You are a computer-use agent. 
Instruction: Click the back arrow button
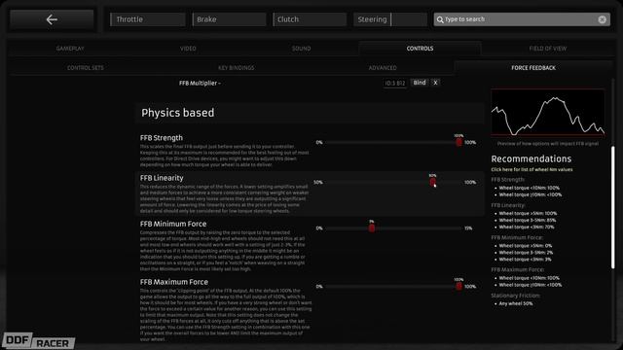click(52, 19)
